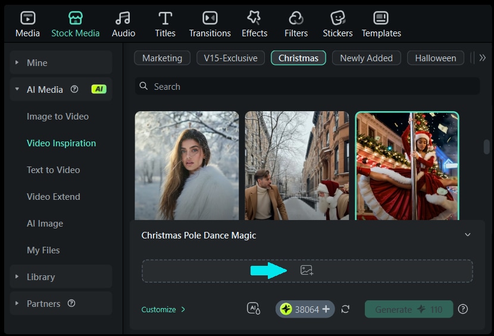Image resolution: width=494 pixels, height=336 pixels.
Task: Select the Halloween category chip
Action: click(x=436, y=58)
